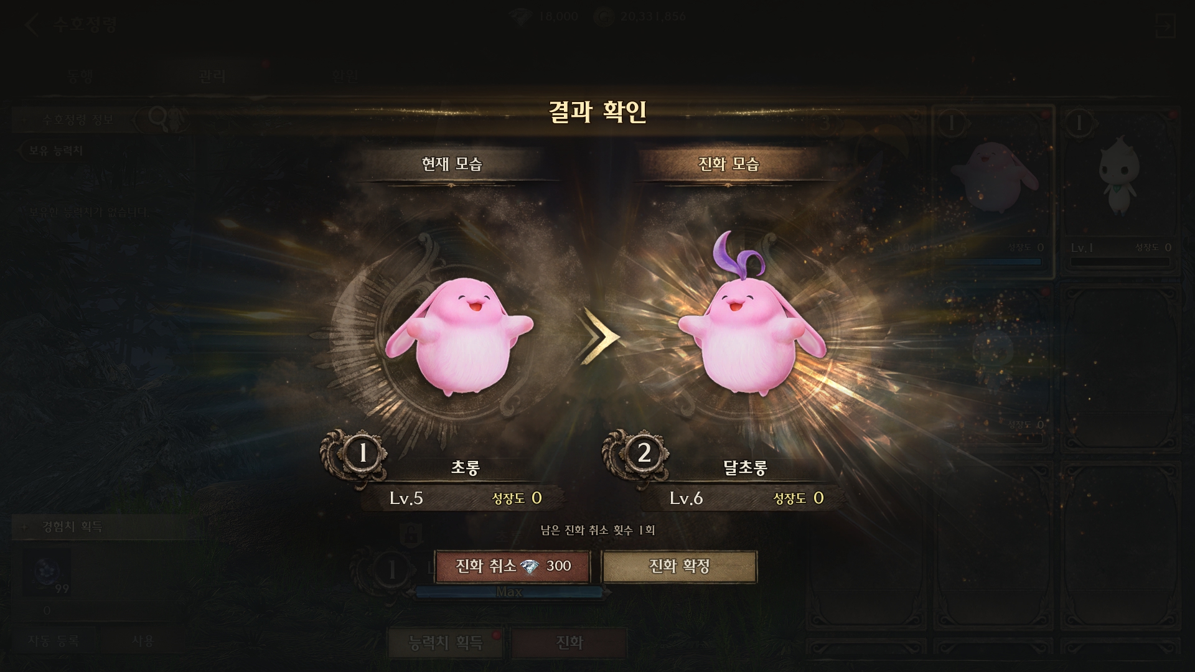The image size is (1195, 672).
Task: Cancel evolution with 진화 취소 300 button
Action: click(x=512, y=566)
